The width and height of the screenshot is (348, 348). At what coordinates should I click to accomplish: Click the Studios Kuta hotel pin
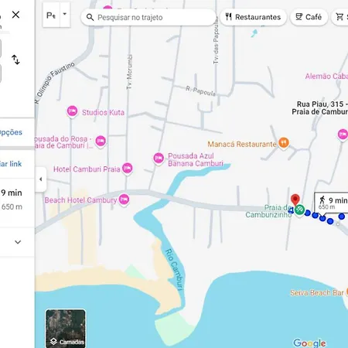(x=72, y=111)
